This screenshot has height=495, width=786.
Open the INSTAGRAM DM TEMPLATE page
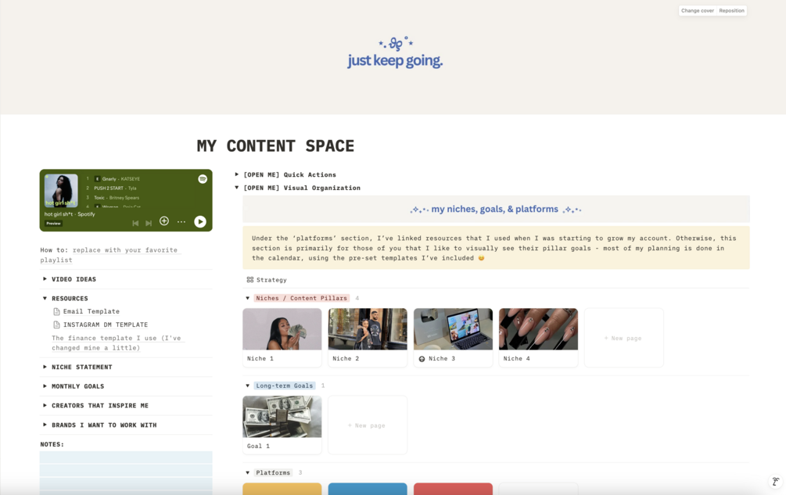[106, 325]
